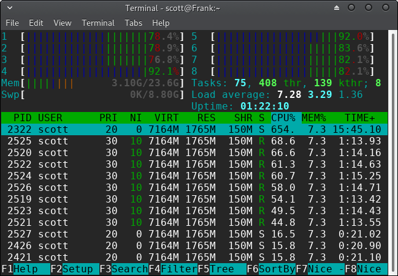Image resolution: width=398 pixels, height=276 pixels.
Task: Open the Edit menu
Action: pos(36,23)
